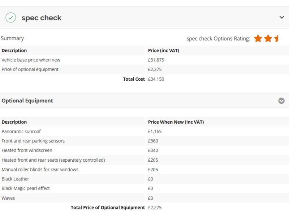Select Price of optional equipment row text

pyautogui.click(x=30, y=69)
